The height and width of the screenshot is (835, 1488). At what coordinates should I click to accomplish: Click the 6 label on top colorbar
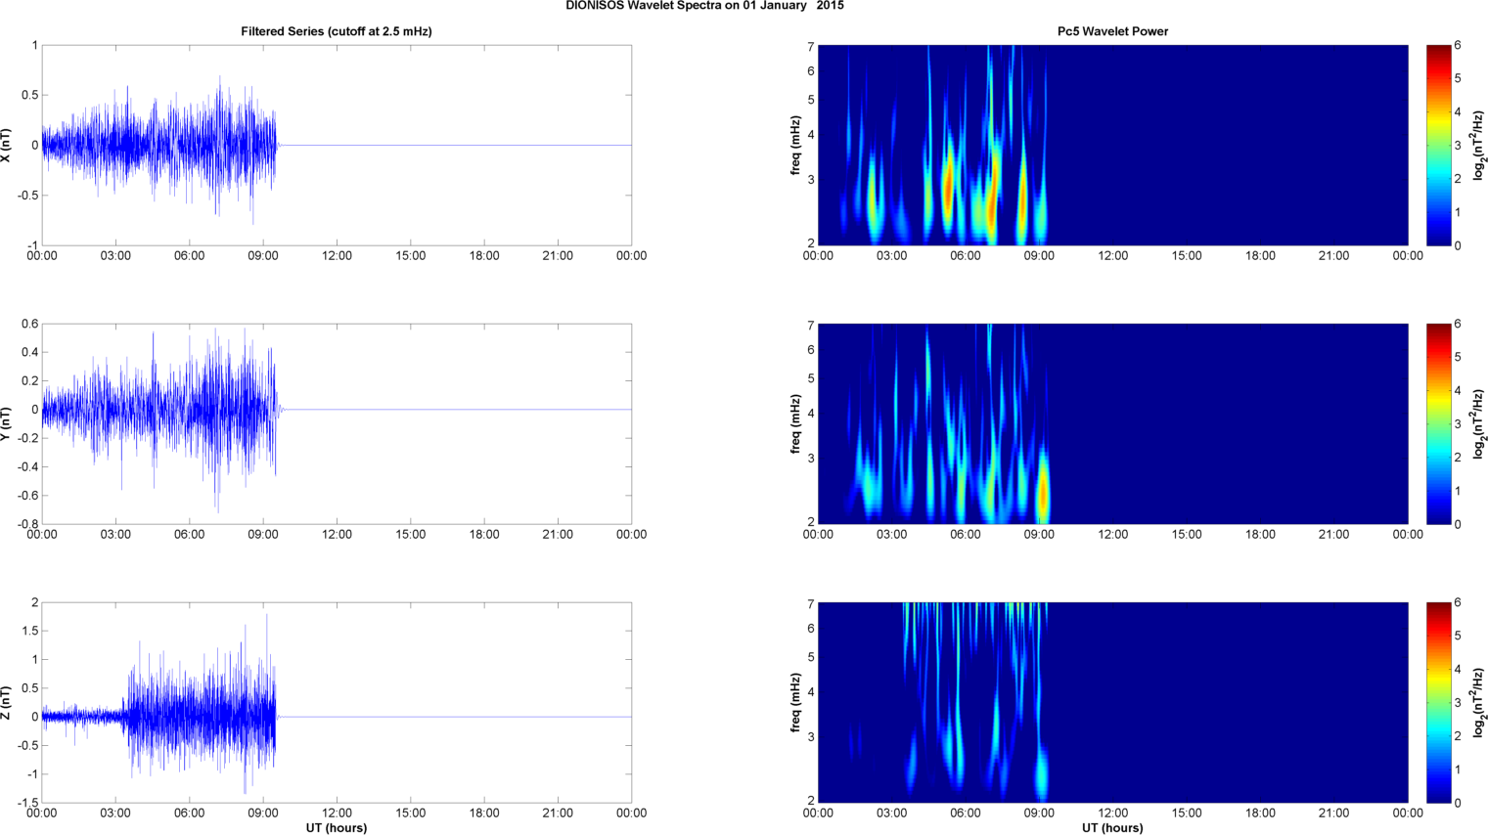coord(1458,45)
